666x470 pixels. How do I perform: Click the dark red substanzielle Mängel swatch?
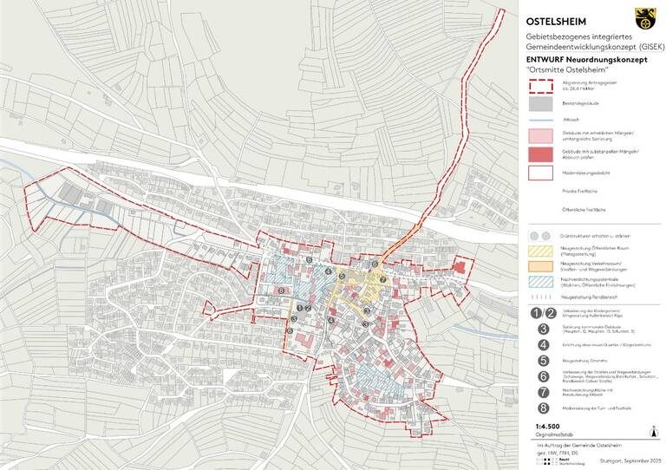(541, 154)
